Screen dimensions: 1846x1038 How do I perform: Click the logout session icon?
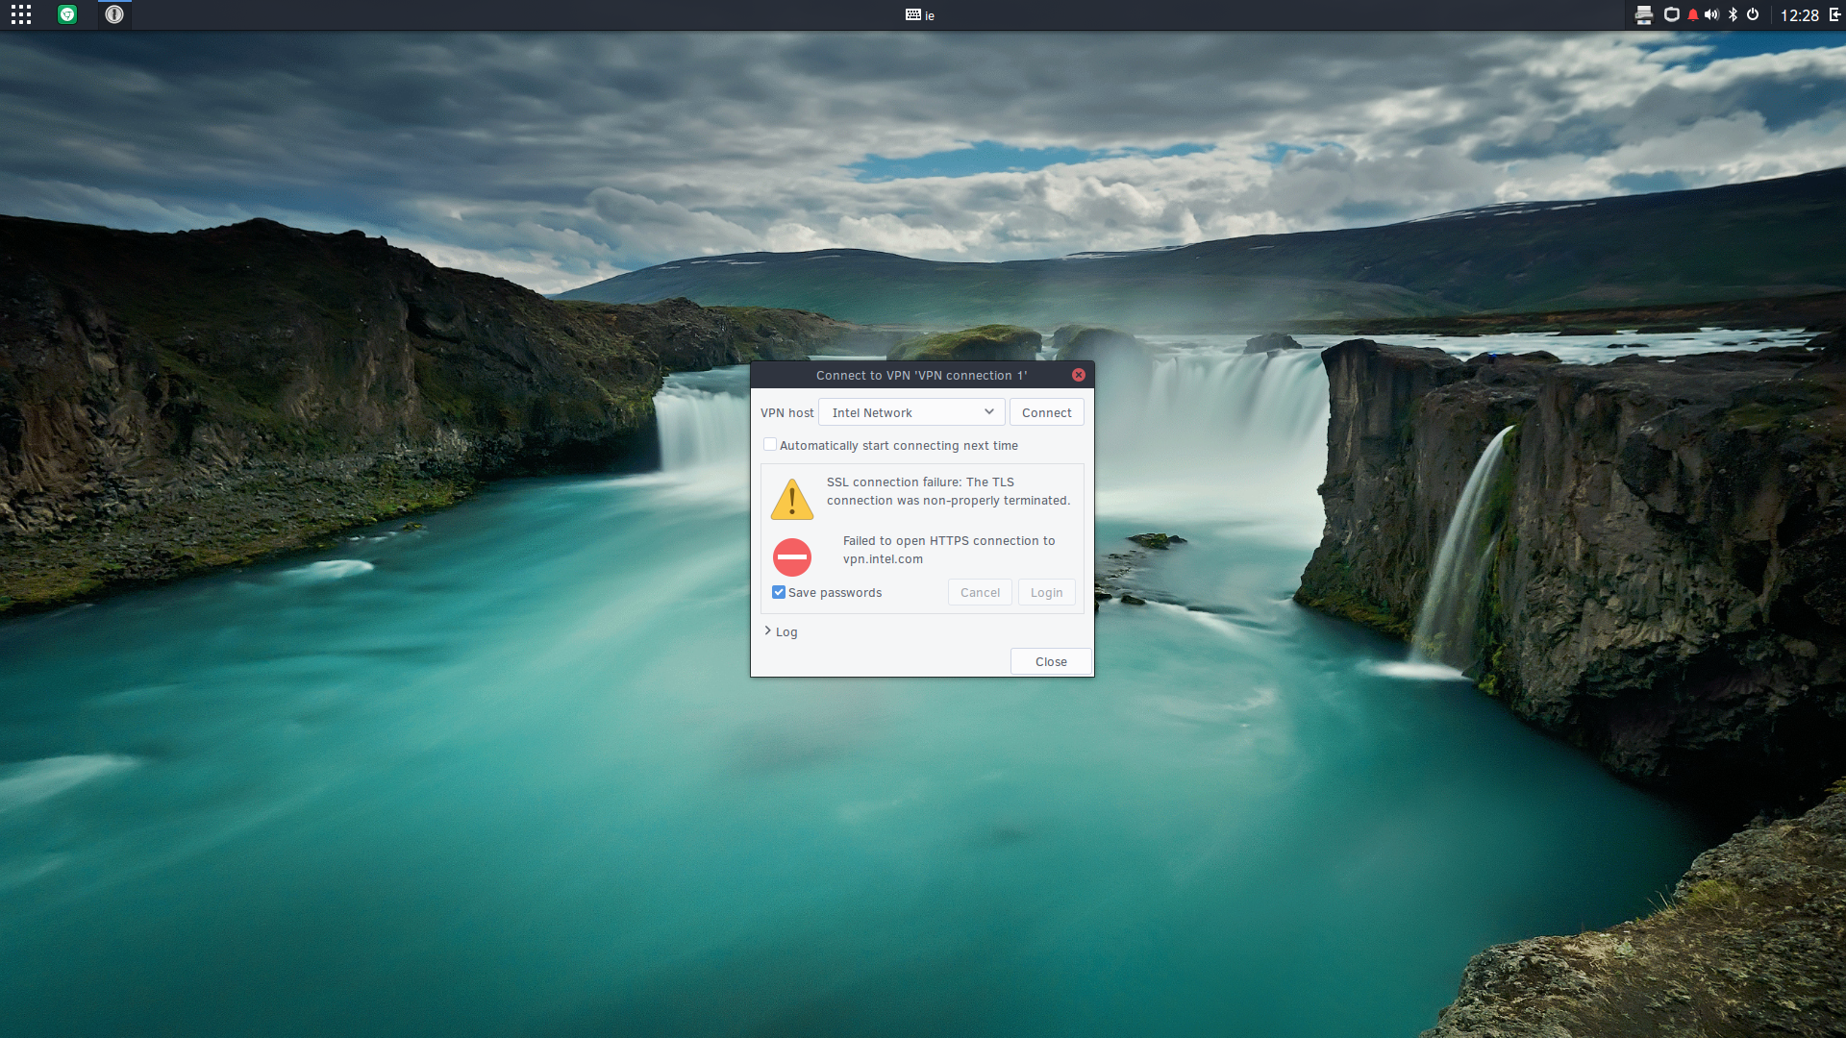point(1834,14)
